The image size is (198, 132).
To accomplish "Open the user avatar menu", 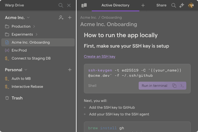I will [191, 5].
